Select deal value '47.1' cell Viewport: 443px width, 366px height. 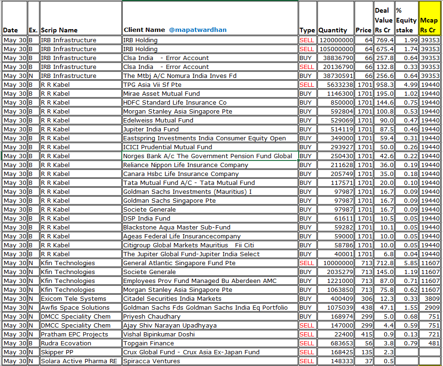click(x=384, y=308)
